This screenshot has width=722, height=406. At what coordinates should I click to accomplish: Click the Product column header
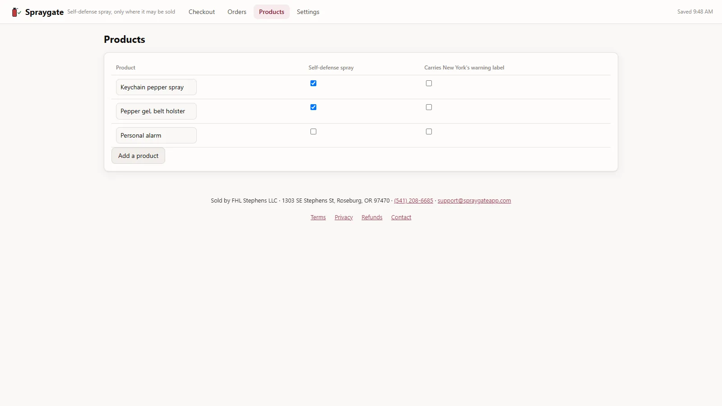[125, 68]
